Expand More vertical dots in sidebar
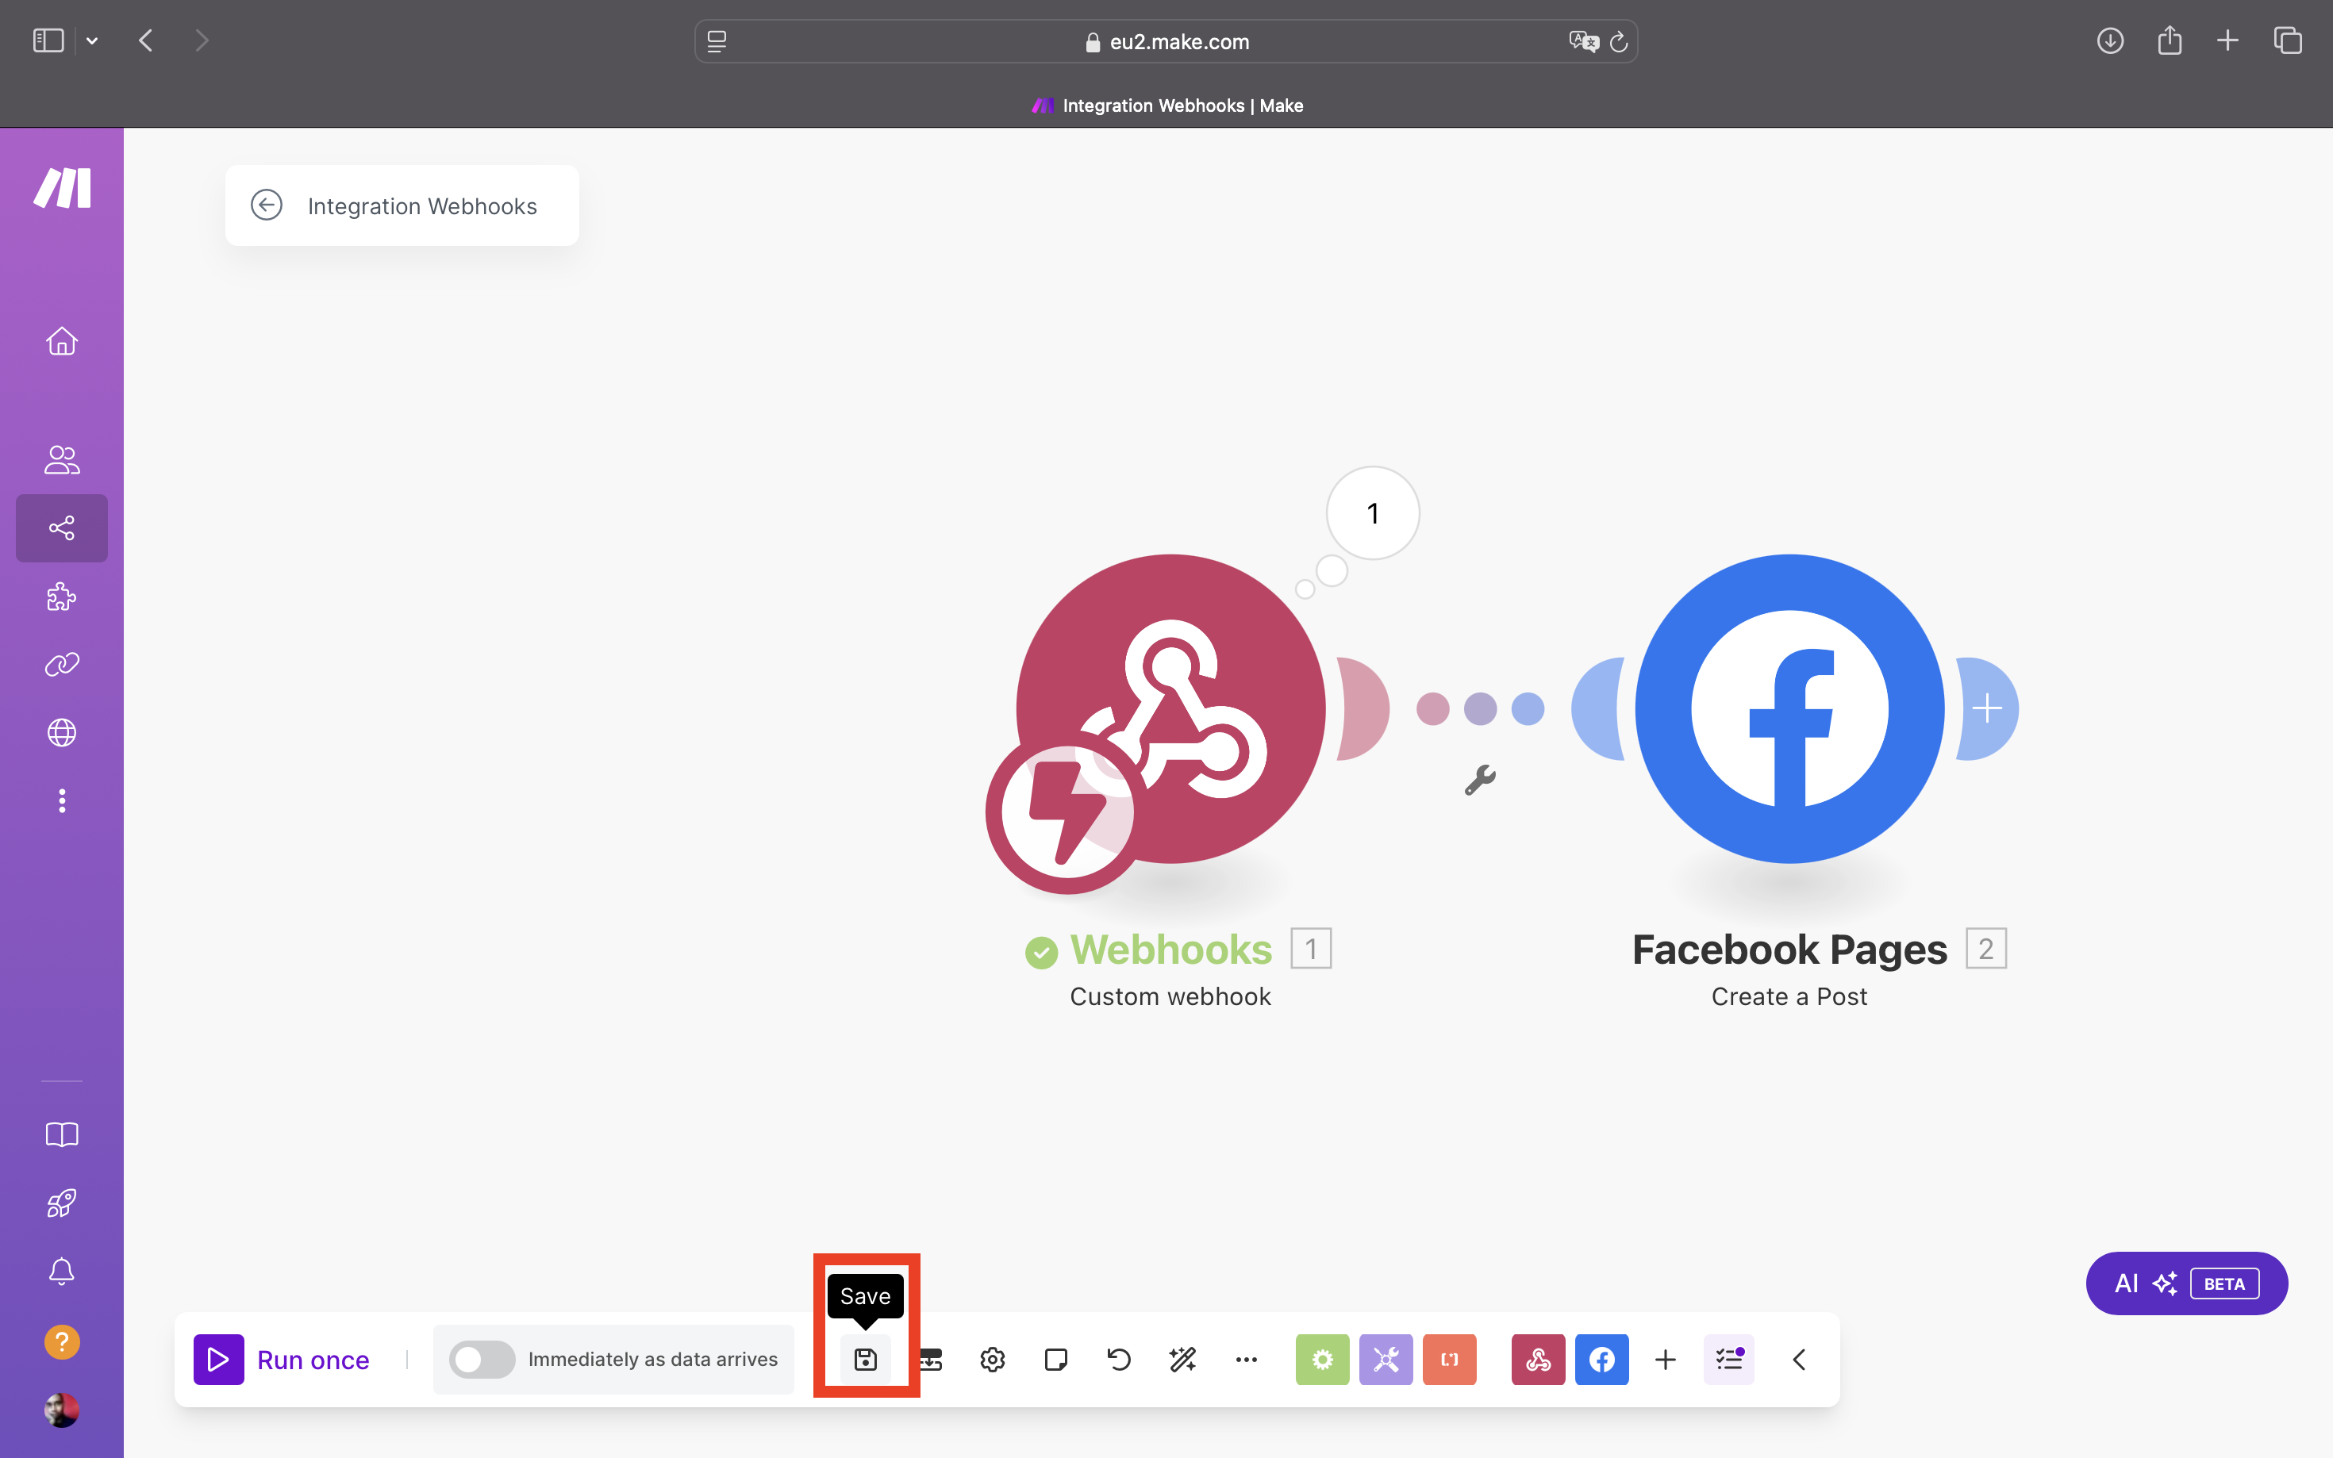This screenshot has width=2333, height=1458. (x=62, y=800)
